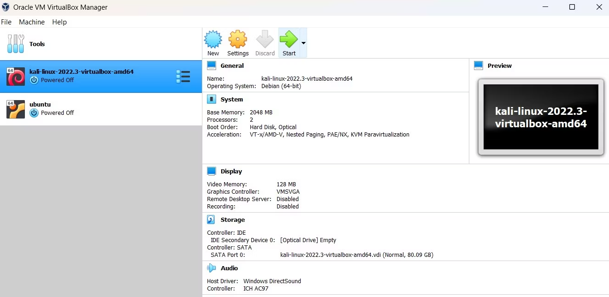Click the Tools label in sidebar
Screen dimensions: 609x297
(x=37, y=44)
